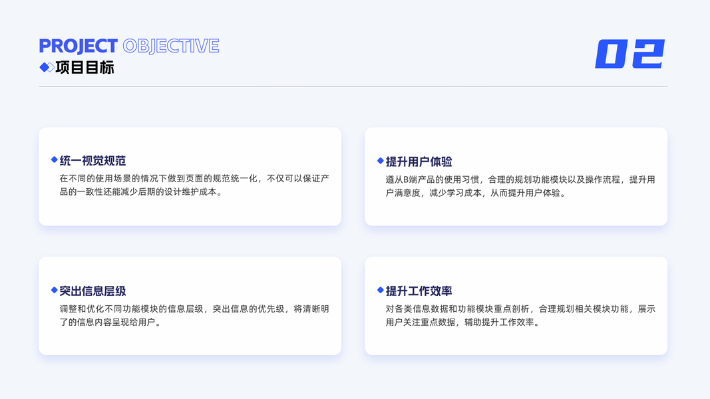
Task: Click the 'PROJECT OBJECTIVE' English heading
Action: pos(129,46)
